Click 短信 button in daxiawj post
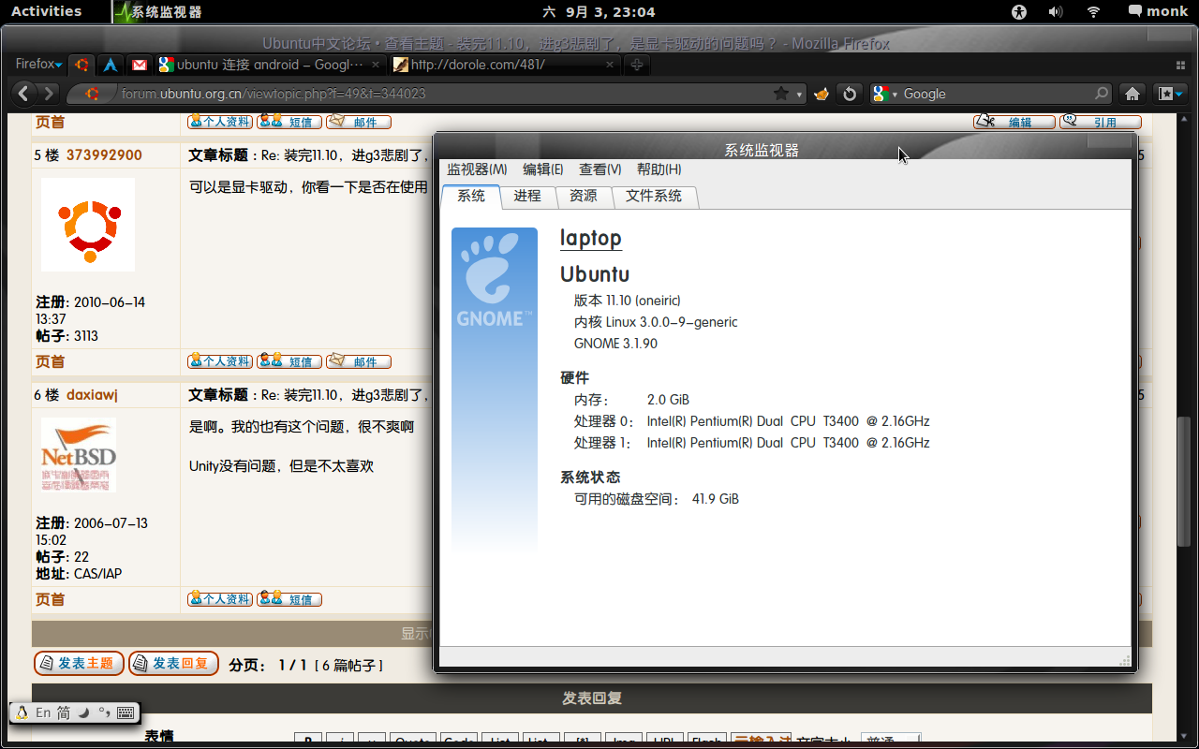 [289, 599]
